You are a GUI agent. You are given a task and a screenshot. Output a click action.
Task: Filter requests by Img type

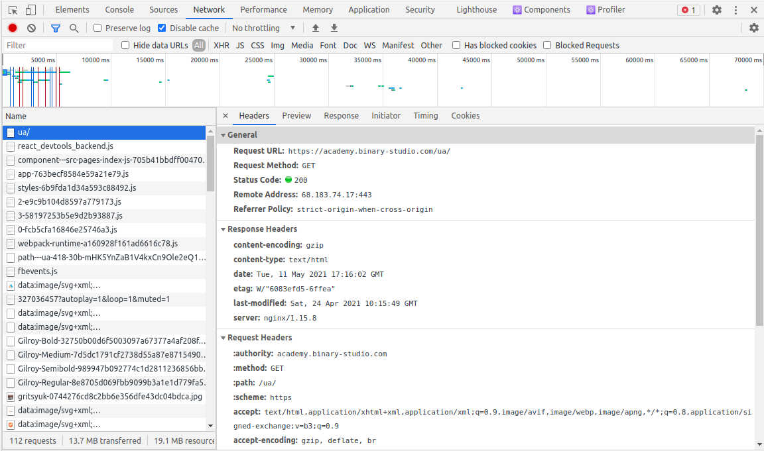click(277, 45)
